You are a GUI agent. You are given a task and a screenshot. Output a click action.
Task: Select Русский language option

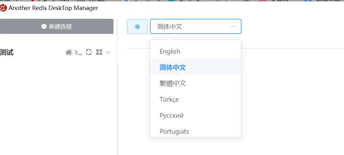[x=196, y=115]
